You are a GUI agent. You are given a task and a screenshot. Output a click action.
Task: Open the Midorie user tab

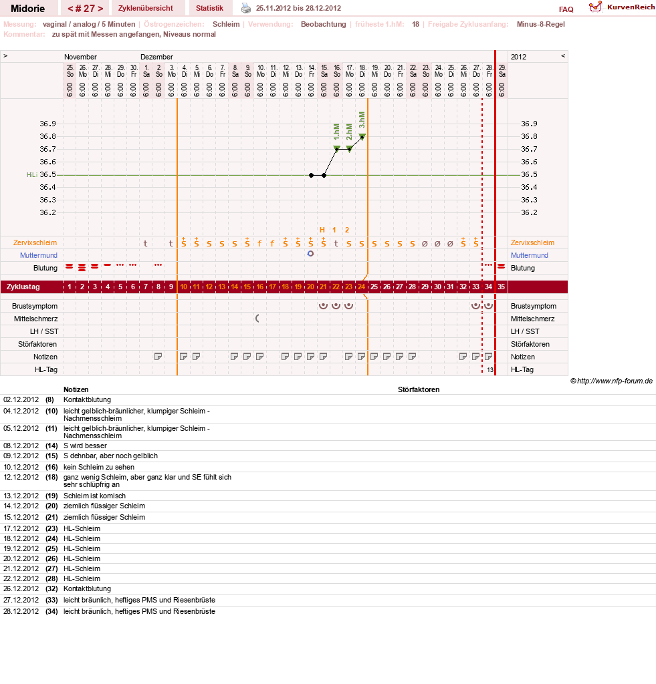27,8
